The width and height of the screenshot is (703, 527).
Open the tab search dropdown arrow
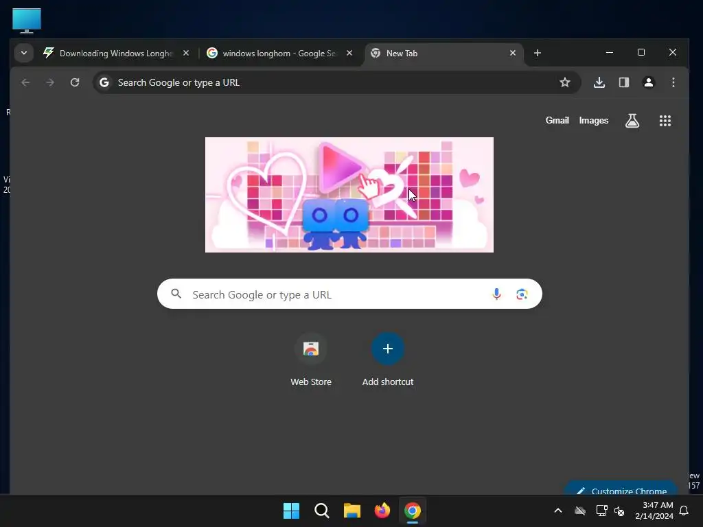point(24,53)
